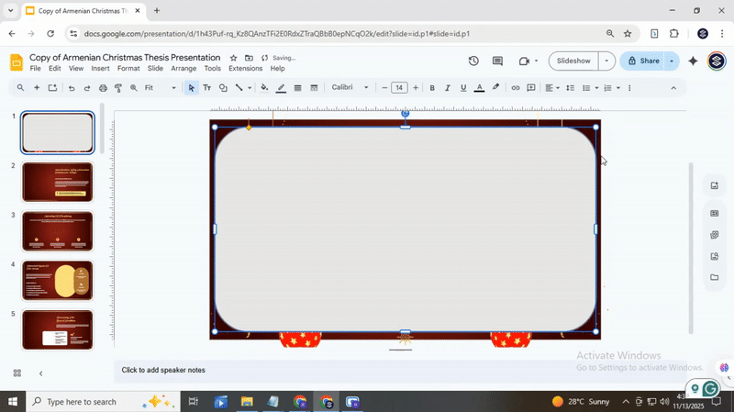
Task: Click the Slideshow button
Action: 573,61
